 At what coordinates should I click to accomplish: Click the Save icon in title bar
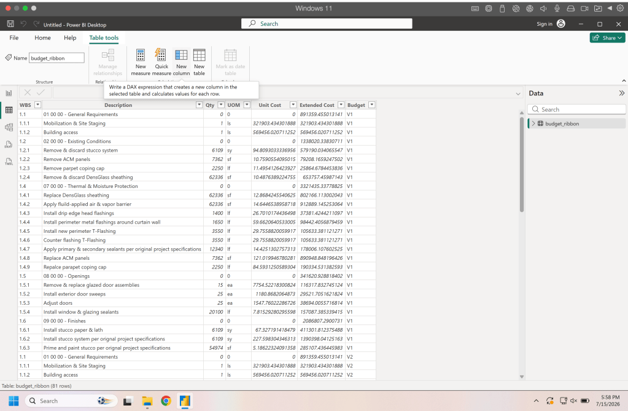[x=10, y=24]
